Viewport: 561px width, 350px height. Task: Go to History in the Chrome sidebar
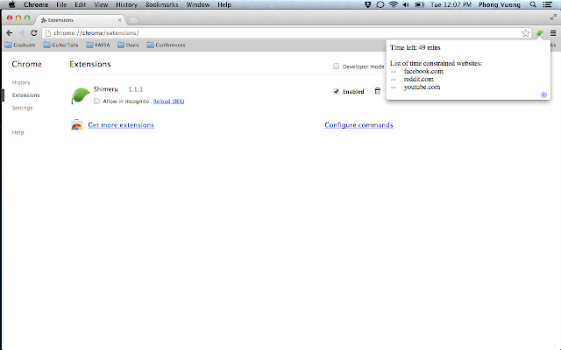21,82
